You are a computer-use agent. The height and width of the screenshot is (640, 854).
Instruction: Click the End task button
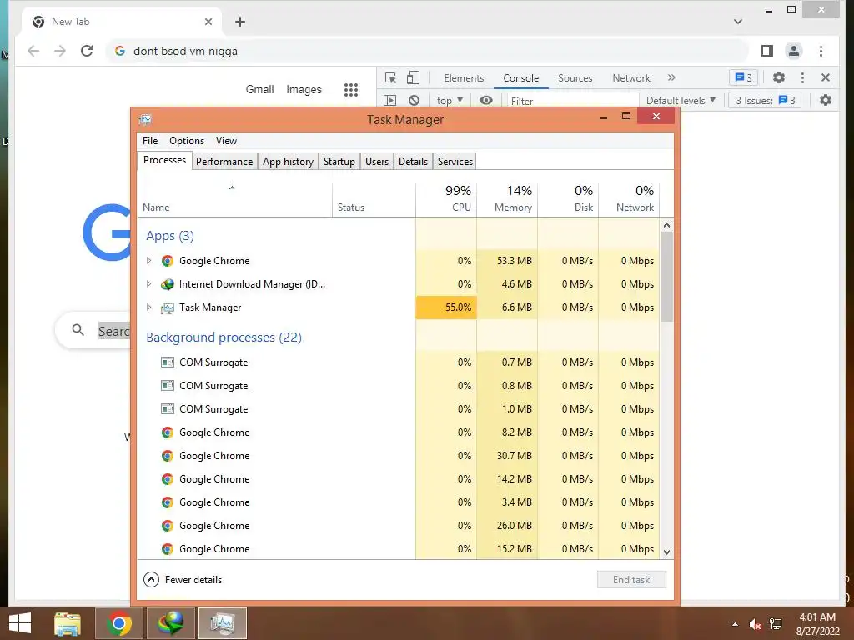pos(631,580)
